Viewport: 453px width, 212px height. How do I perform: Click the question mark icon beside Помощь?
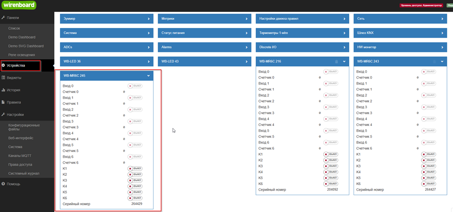[3, 184]
